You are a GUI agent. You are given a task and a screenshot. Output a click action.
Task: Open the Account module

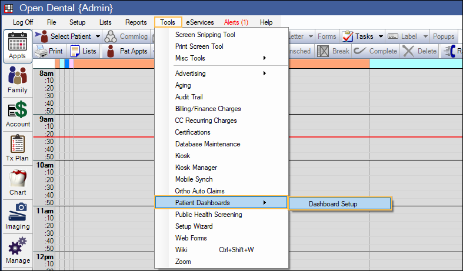tap(18, 114)
